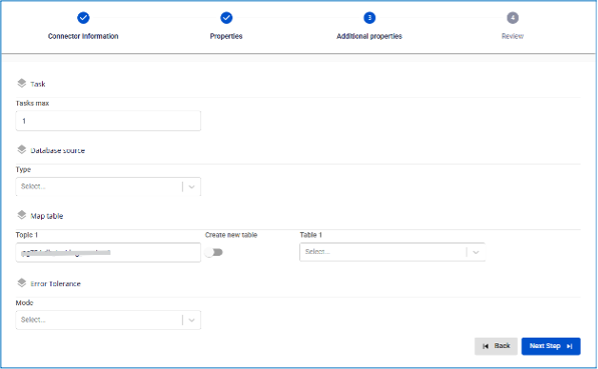Open the Database source Type dropdown
598x369 pixels.
click(108, 186)
